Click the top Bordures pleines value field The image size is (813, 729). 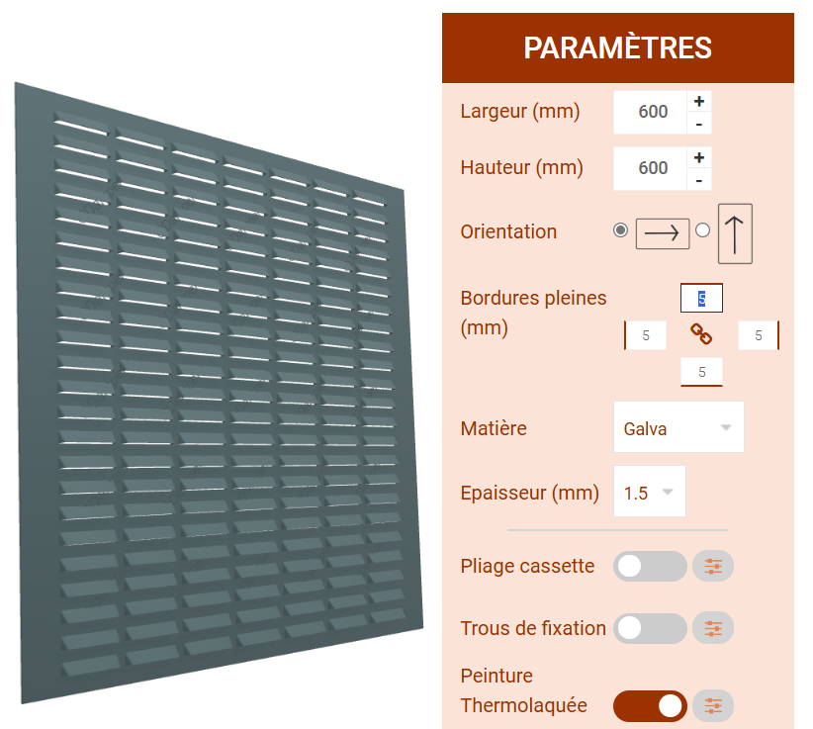point(701,297)
